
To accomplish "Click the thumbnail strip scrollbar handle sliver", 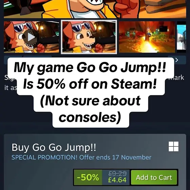I will (37, 57).
